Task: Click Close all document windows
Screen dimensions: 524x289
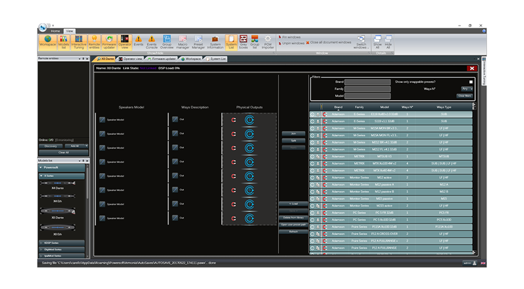Action: tap(329, 43)
